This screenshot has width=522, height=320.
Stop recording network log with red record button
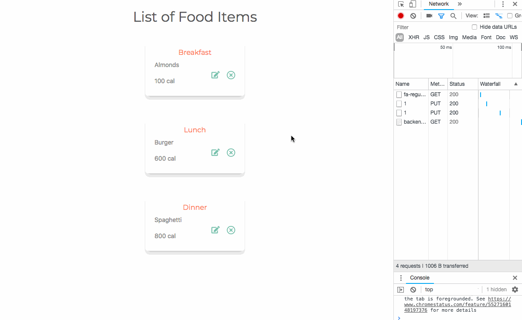pos(400,15)
